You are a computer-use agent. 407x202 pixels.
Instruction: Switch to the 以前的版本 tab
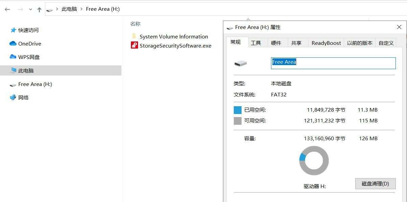click(x=360, y=43)
